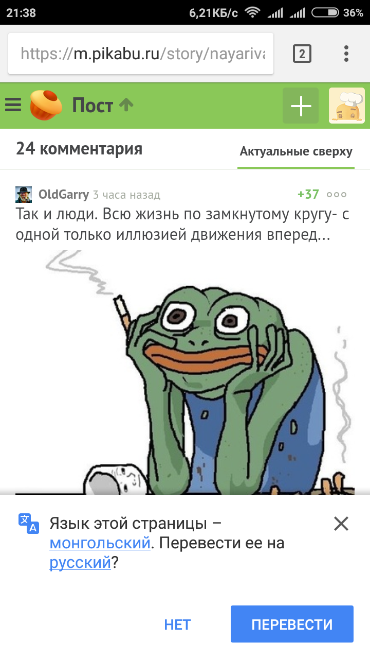Close the translation prompt
Viewport: 370px width, 659px height.
click(341, 524)
